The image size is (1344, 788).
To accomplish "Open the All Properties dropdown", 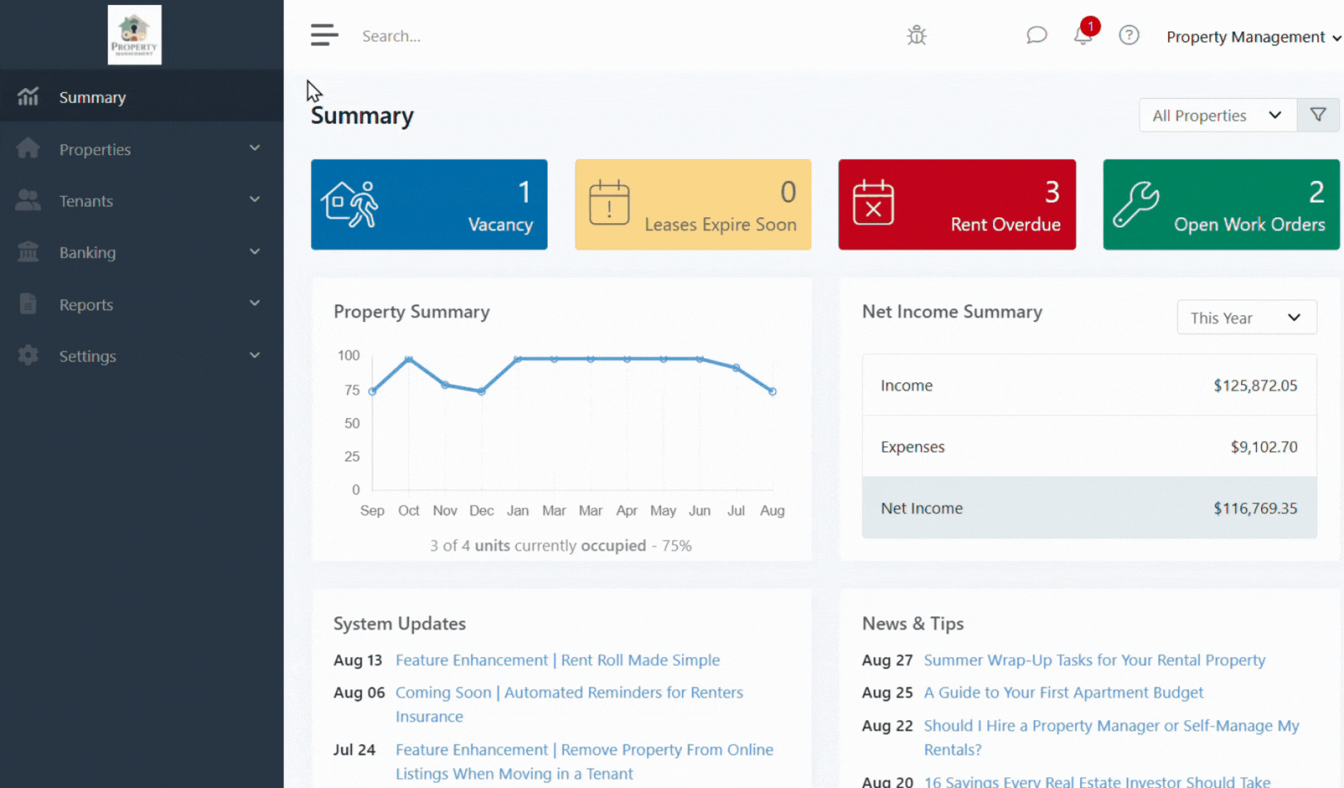I will pyautogui.click(x=1215, y=115).
